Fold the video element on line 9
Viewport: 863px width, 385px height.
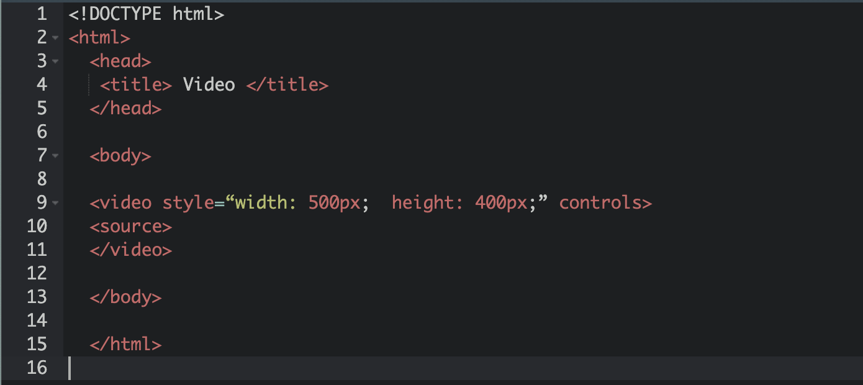55,203
